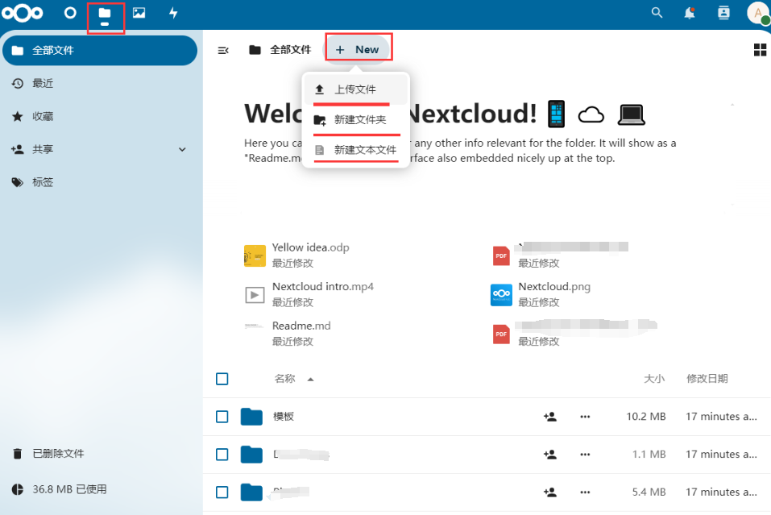The height and width of the screenshot is (515, 771).
Task: Open the user avatar menu
Action: 758,13
